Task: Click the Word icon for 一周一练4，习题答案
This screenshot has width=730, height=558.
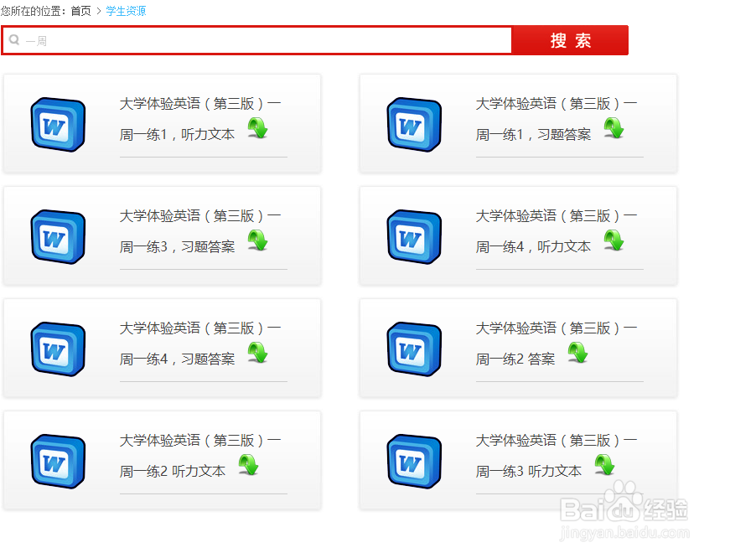Action: coord(58,349)
